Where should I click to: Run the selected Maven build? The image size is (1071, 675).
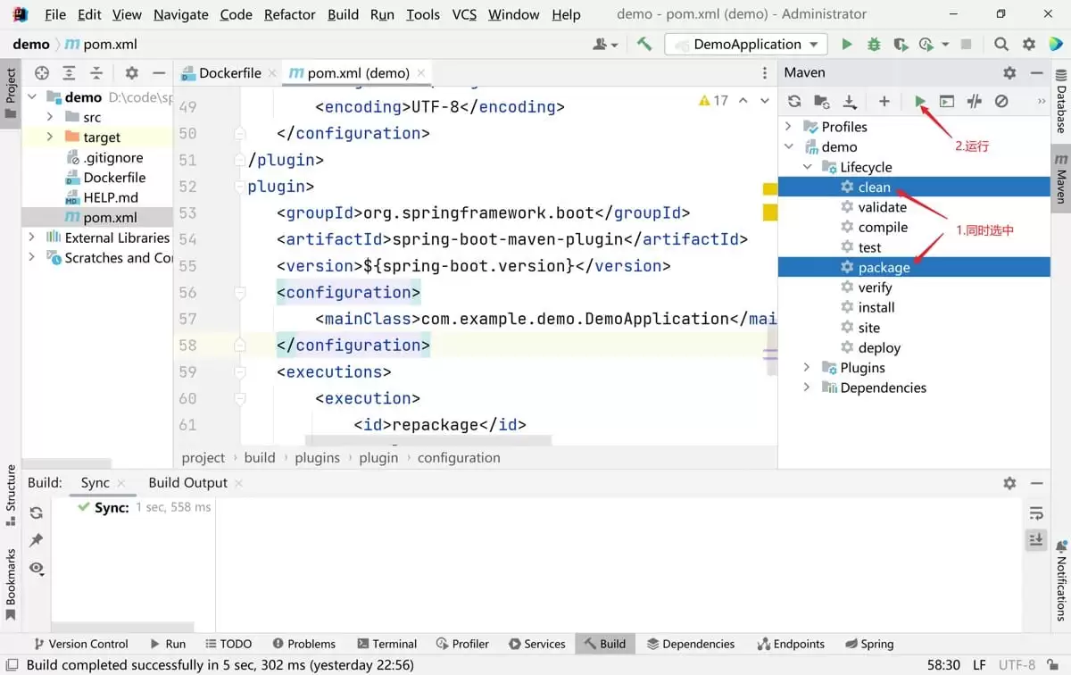pyautogui.click(x=920, y=102)
